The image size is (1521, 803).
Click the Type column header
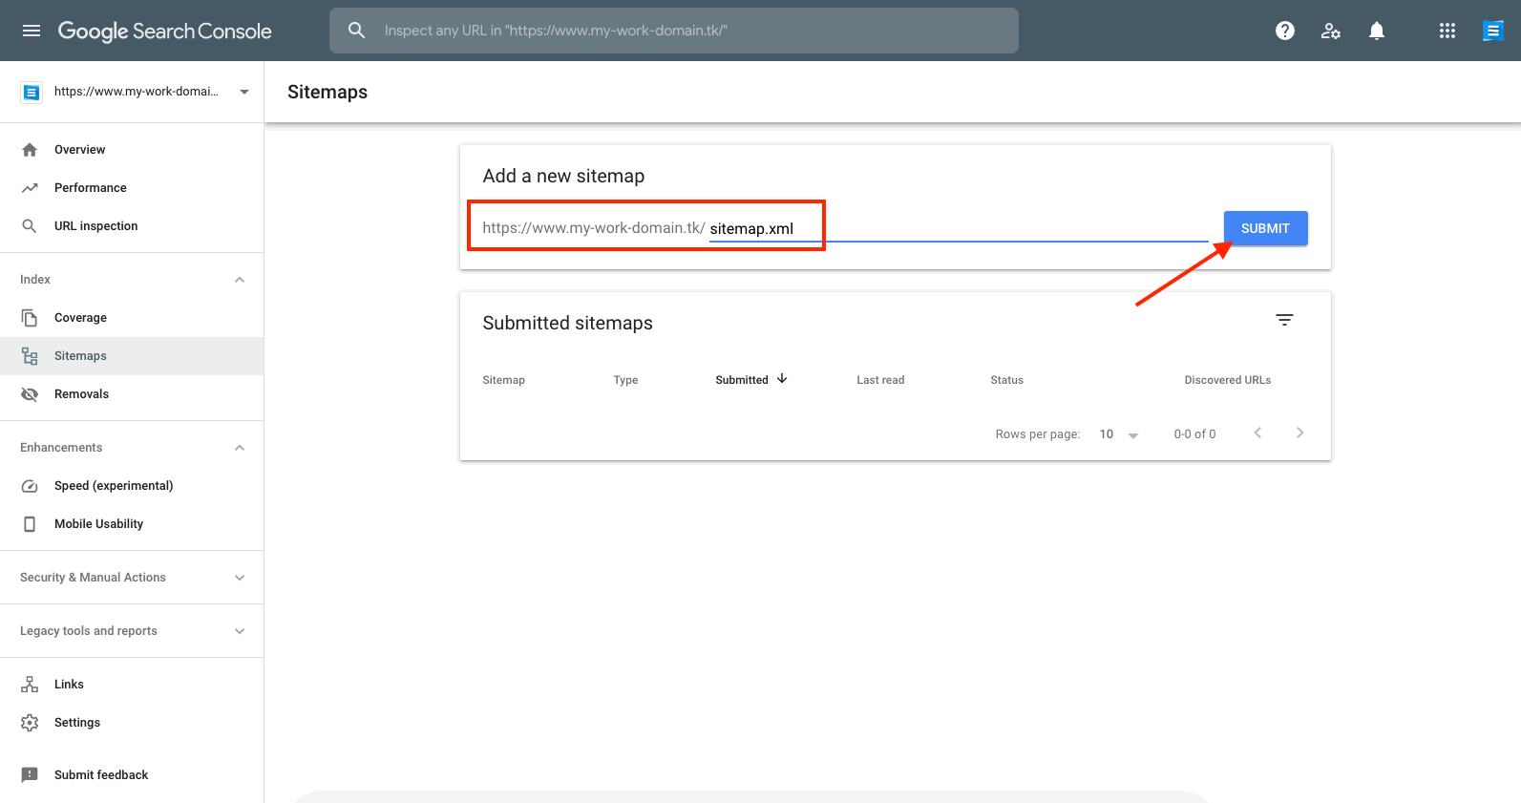point(625,380)
